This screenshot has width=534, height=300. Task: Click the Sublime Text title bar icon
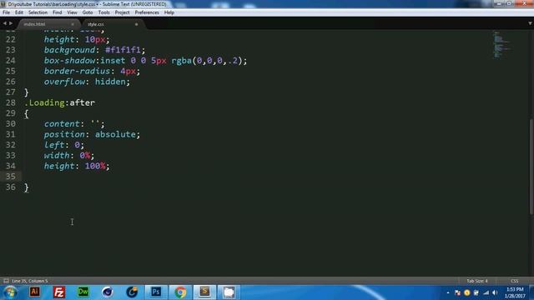tap(3, 4)
